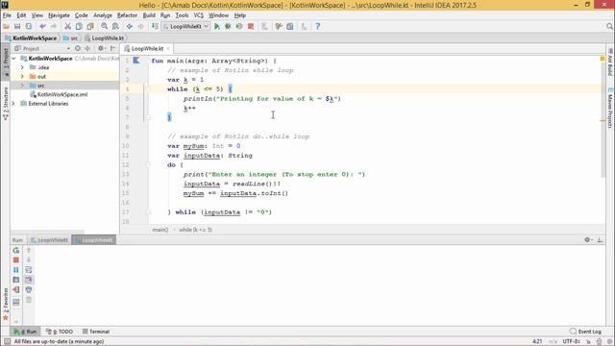
Task: Click the Build Project icon
Action: pos(155,26)
